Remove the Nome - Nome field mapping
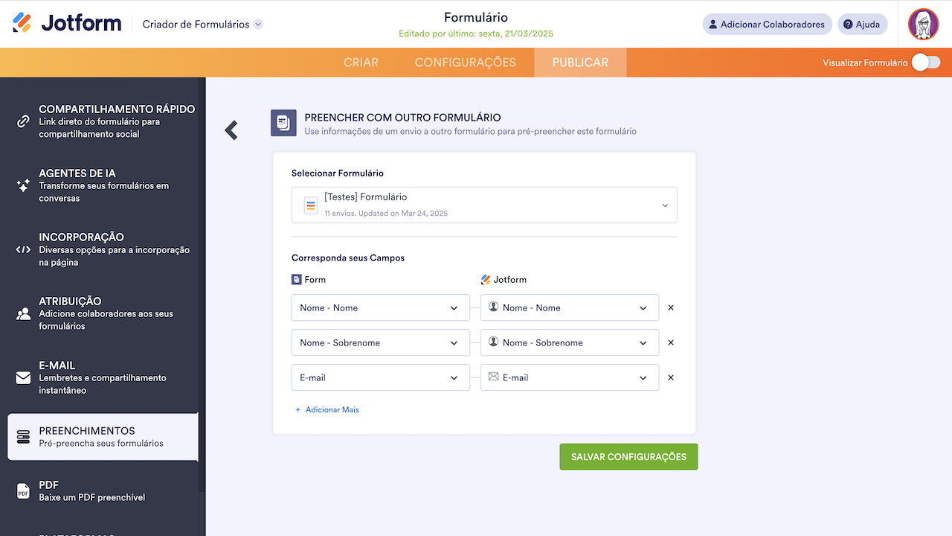 tap(671, 307)
